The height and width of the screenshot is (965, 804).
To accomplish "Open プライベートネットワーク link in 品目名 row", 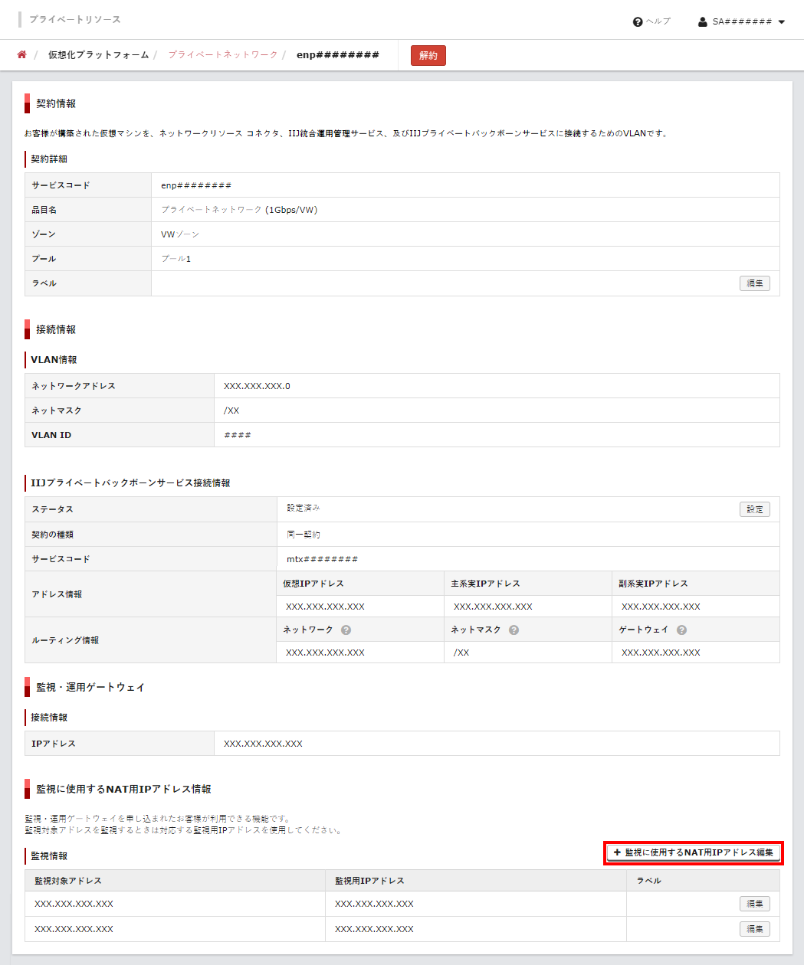I will tap(212, 210).
